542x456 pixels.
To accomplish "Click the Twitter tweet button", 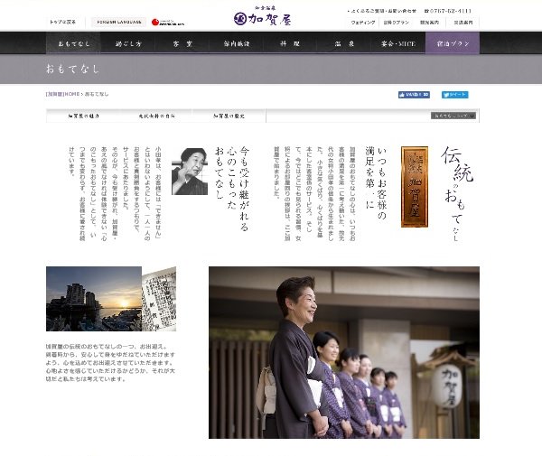I will 456,94.
